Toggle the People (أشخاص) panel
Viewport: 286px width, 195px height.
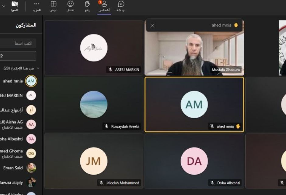(x=104, y=6)
